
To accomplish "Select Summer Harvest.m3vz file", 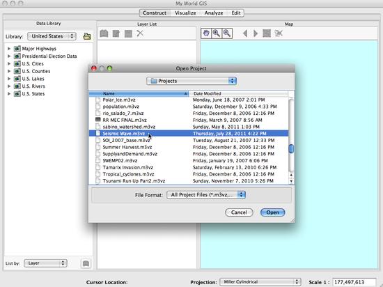I will [x=189, y=147].
